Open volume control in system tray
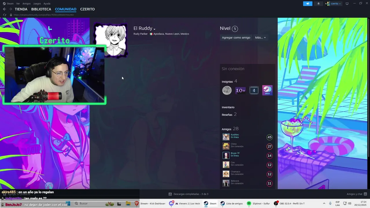370x208 pixels. (x=349, y=203)
